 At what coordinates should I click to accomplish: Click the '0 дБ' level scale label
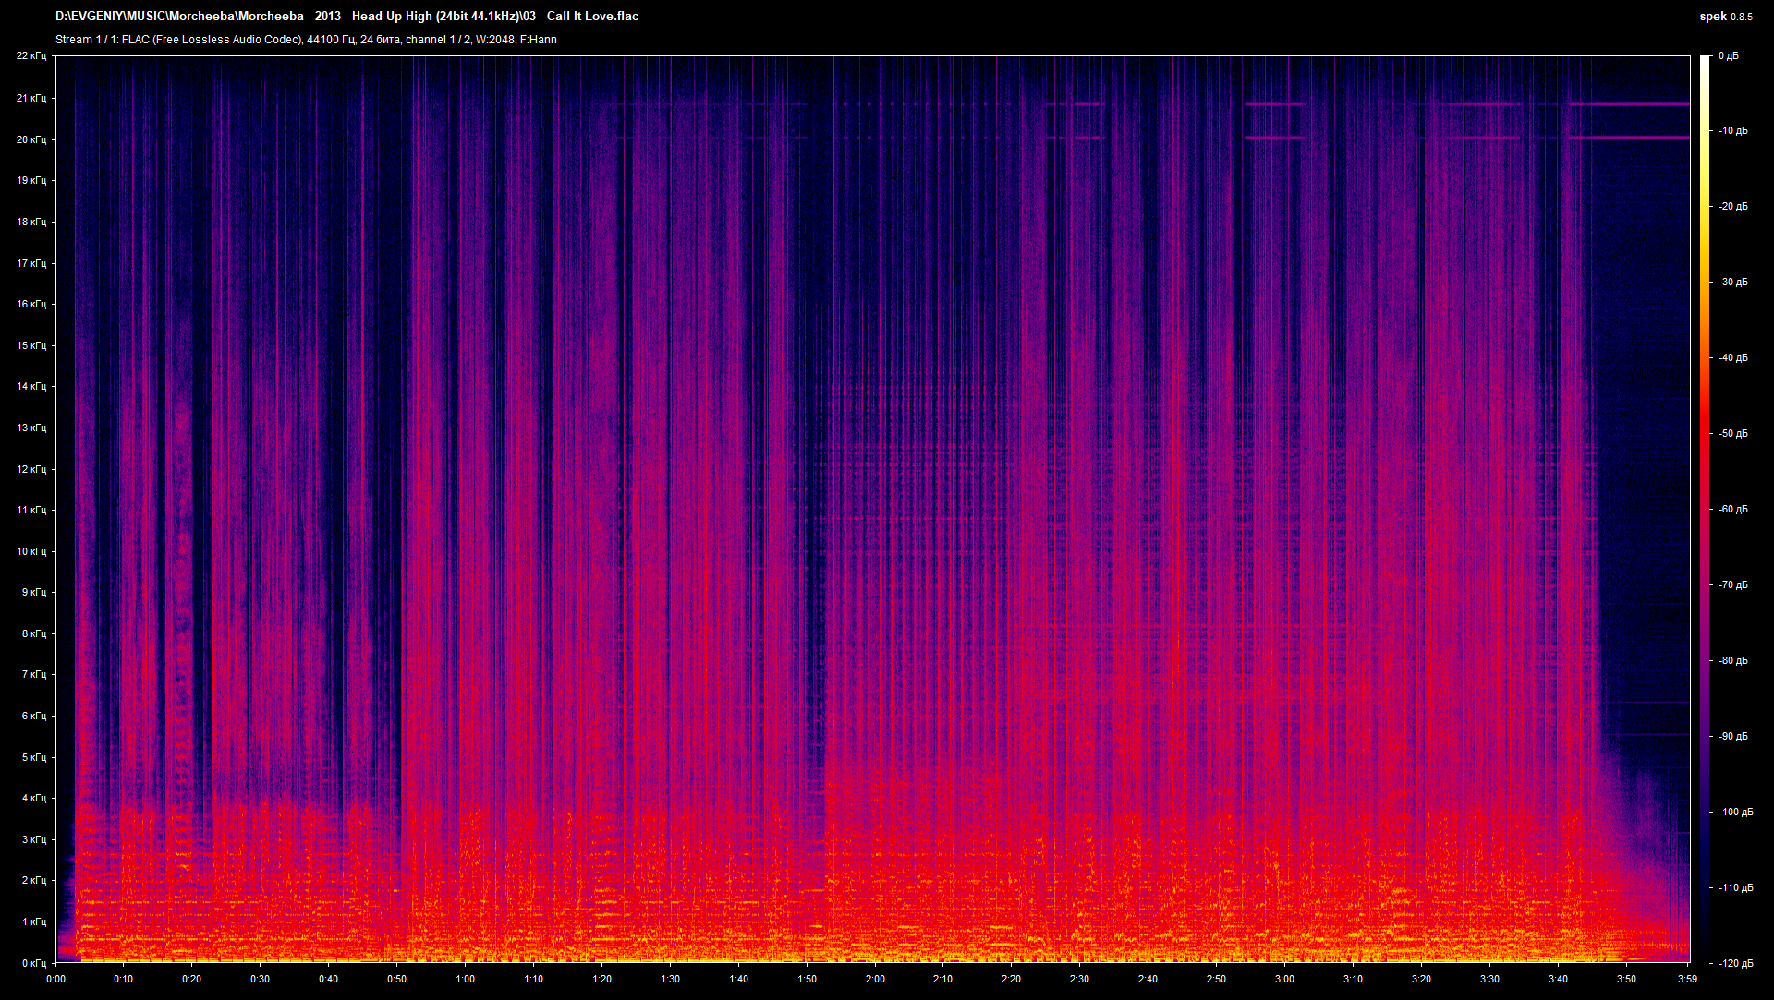click(1729, 56)
